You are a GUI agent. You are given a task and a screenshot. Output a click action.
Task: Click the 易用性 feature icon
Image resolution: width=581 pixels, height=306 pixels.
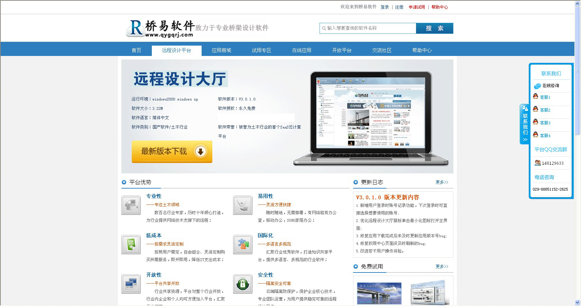click(243, 205)
